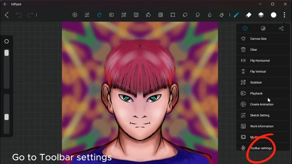Select the ellipse selection tool
The height and width of the screenshot is (164, 292).
(185, 15)
